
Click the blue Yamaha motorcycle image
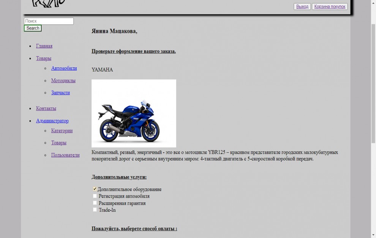tap(134, 113)
